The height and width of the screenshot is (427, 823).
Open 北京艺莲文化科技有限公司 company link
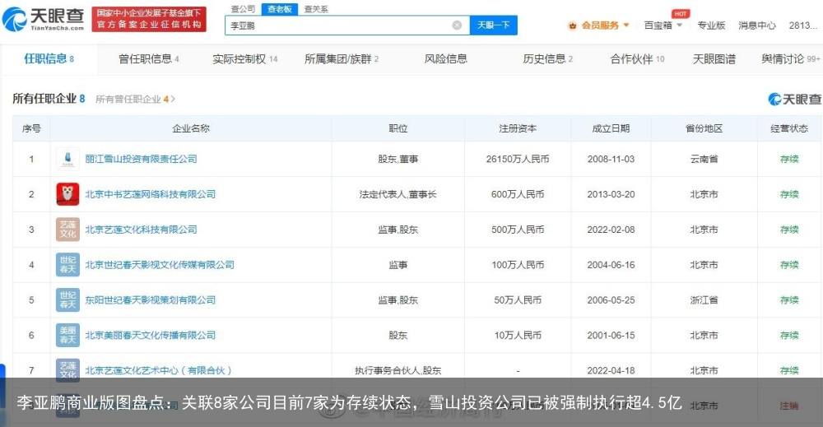tap(141, 230)
